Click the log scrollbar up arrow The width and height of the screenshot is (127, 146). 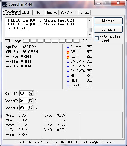tap(90, 21)
